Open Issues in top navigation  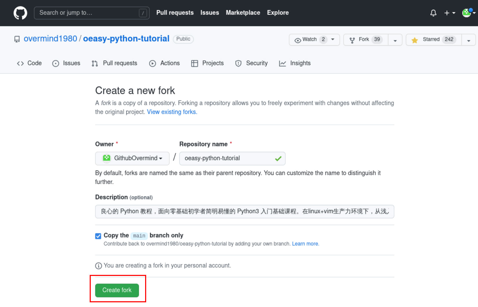pos(210,13)
